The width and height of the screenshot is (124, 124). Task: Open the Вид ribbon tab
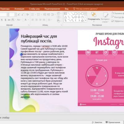(67, 9)
